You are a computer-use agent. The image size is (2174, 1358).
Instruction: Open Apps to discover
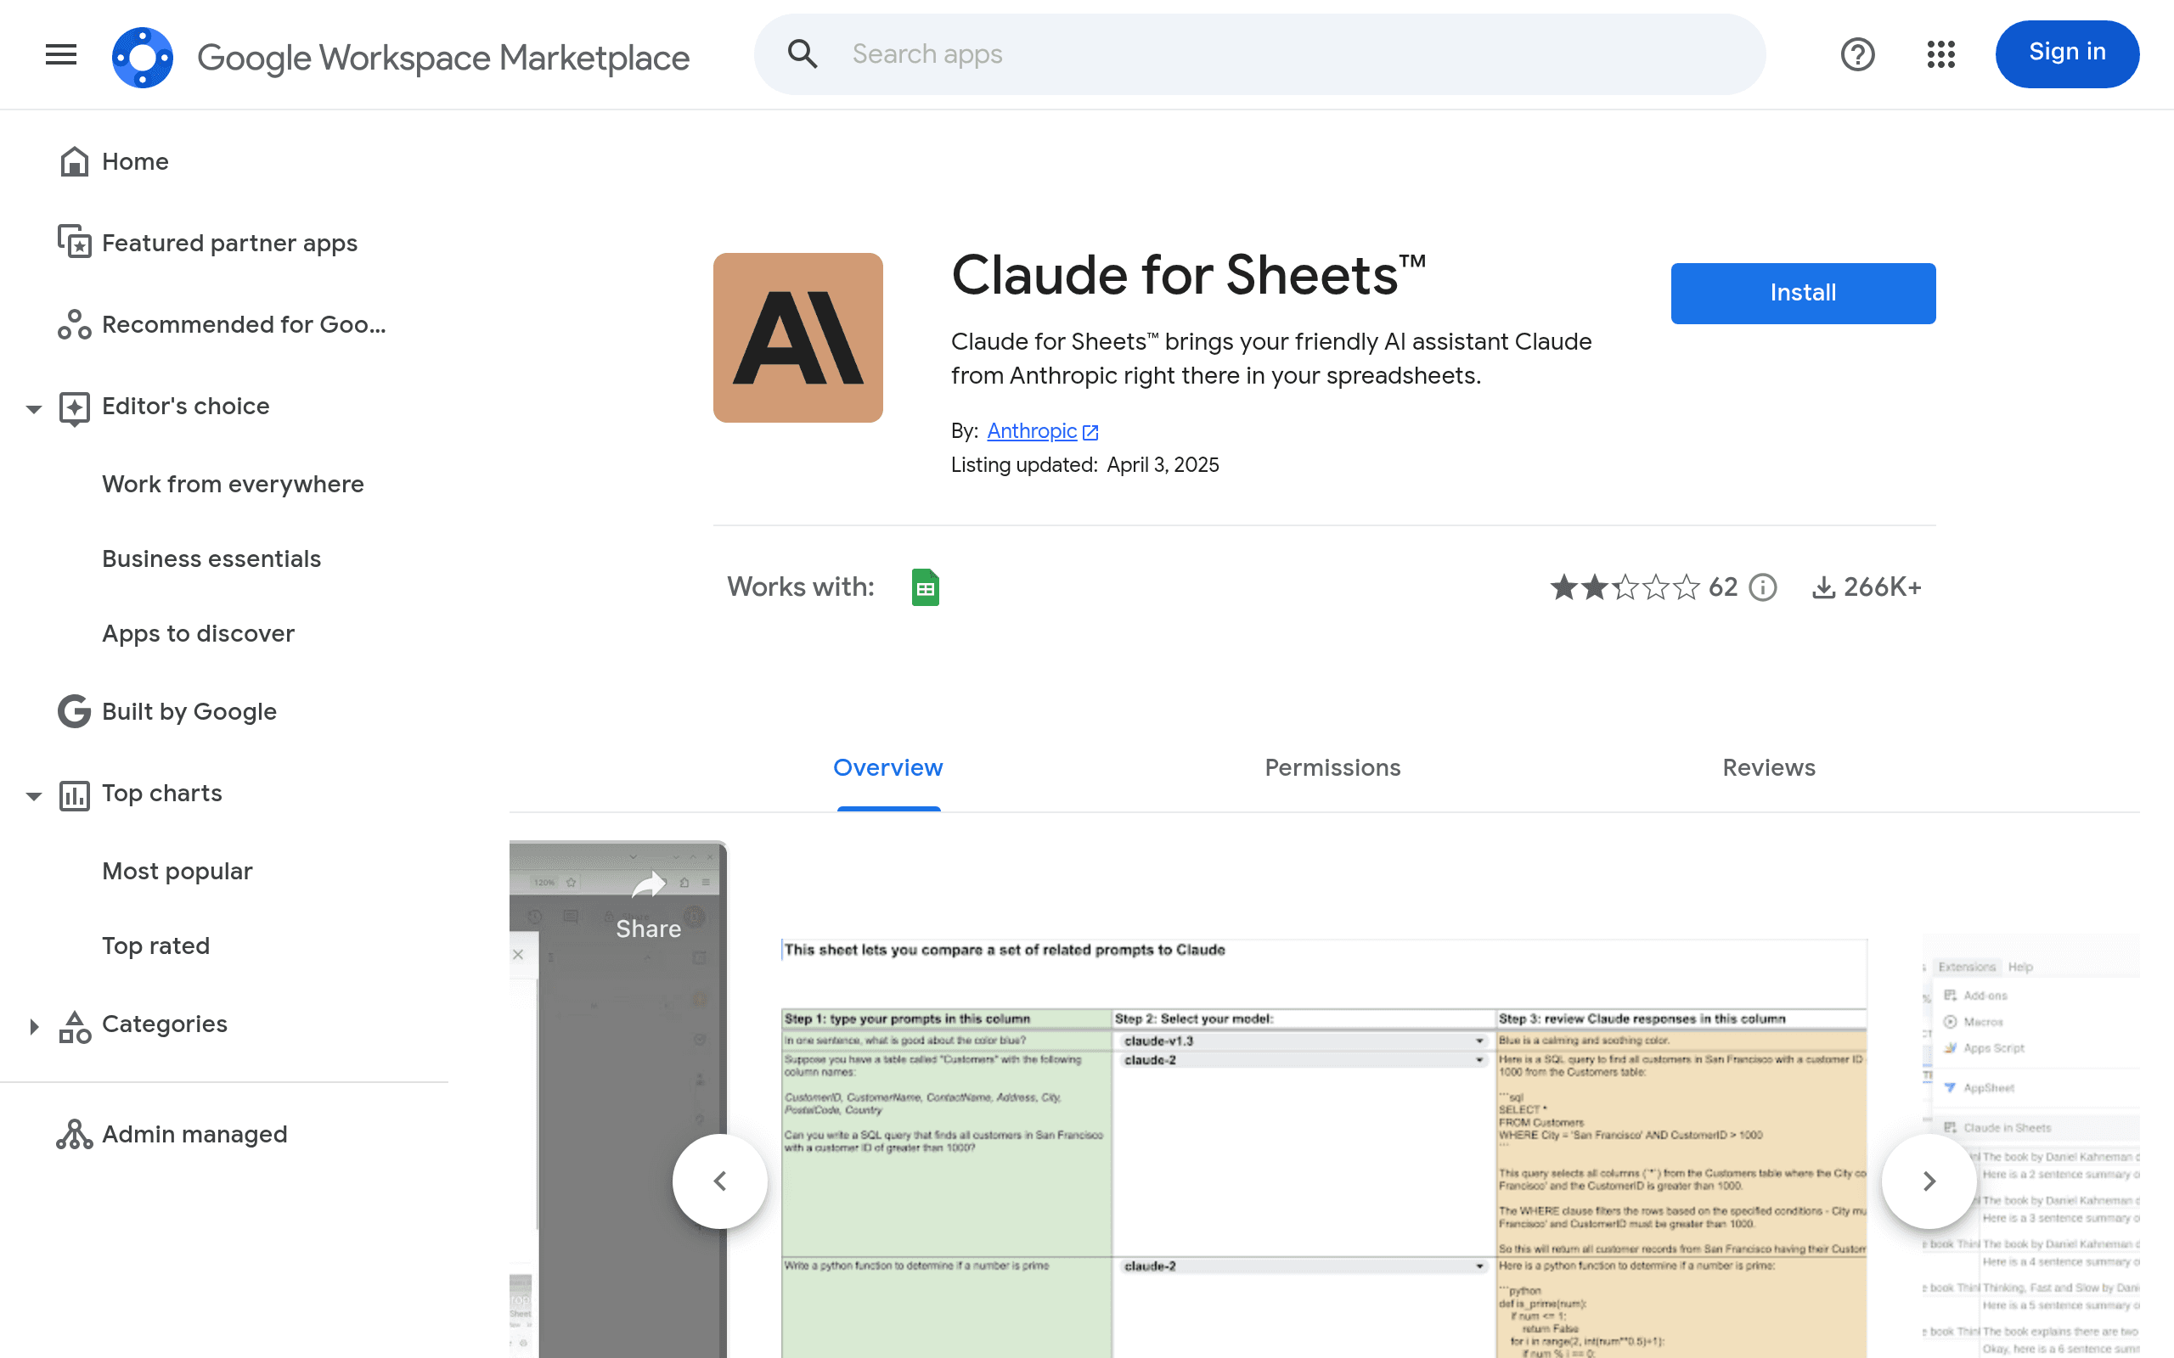pos(198,634)
